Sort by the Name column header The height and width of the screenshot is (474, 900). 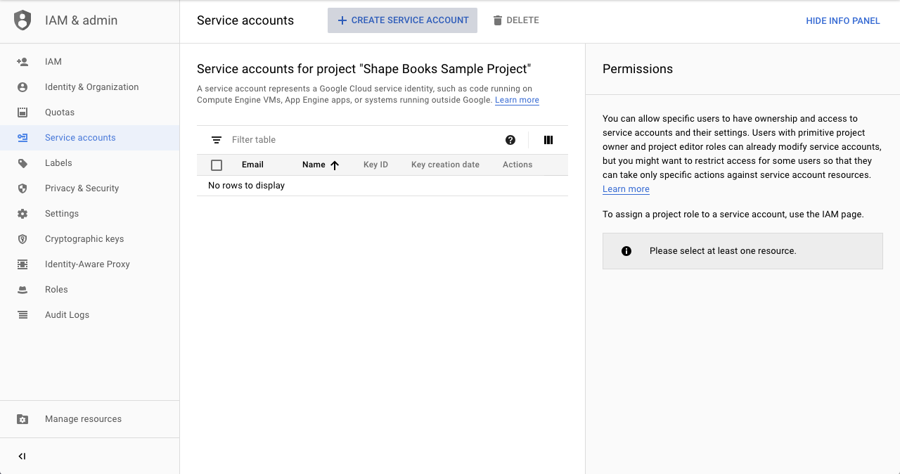pos(314,165)
